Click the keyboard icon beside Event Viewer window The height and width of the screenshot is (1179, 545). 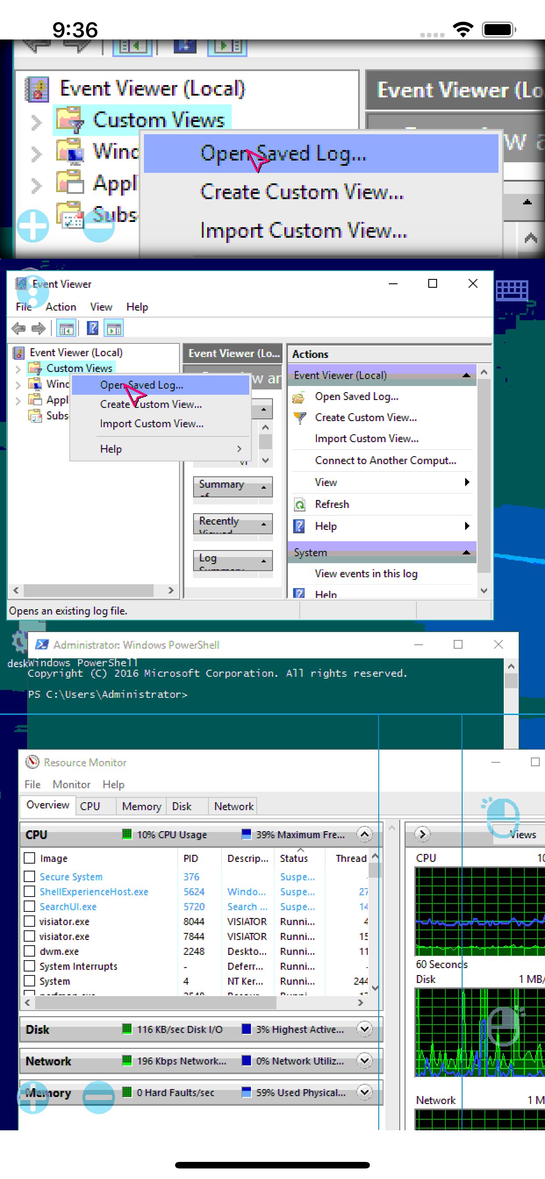[x=512, y=290]
